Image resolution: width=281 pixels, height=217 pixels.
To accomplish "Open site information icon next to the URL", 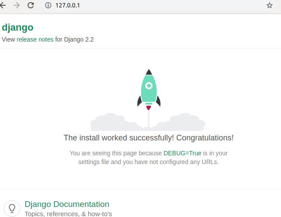I will [48, 5].
